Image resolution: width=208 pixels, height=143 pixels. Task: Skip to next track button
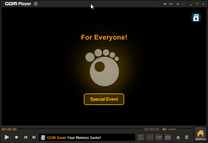click(34, 137)
